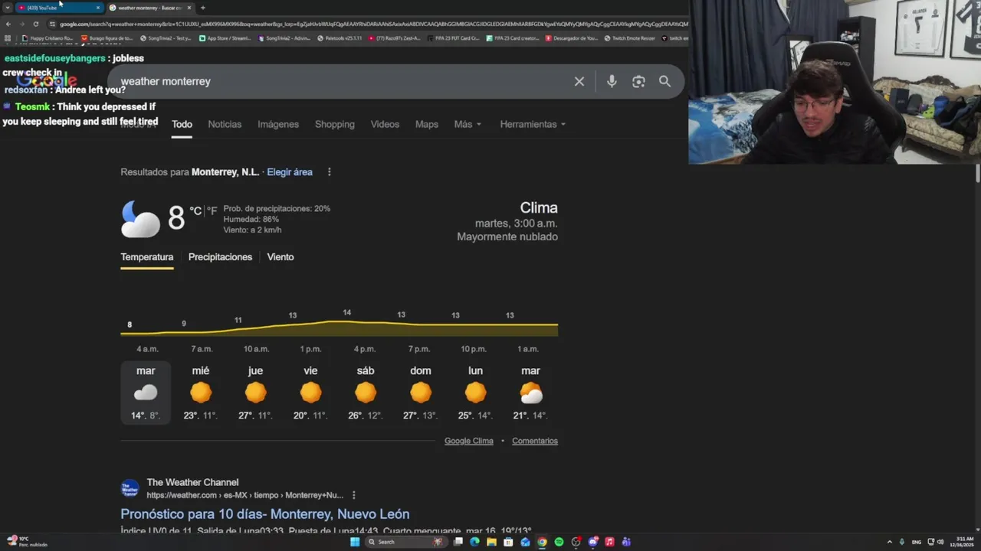Open the three-dot menu beside Elegir área
The width and height of the screenshot is (981, 551).
[330, 172]
